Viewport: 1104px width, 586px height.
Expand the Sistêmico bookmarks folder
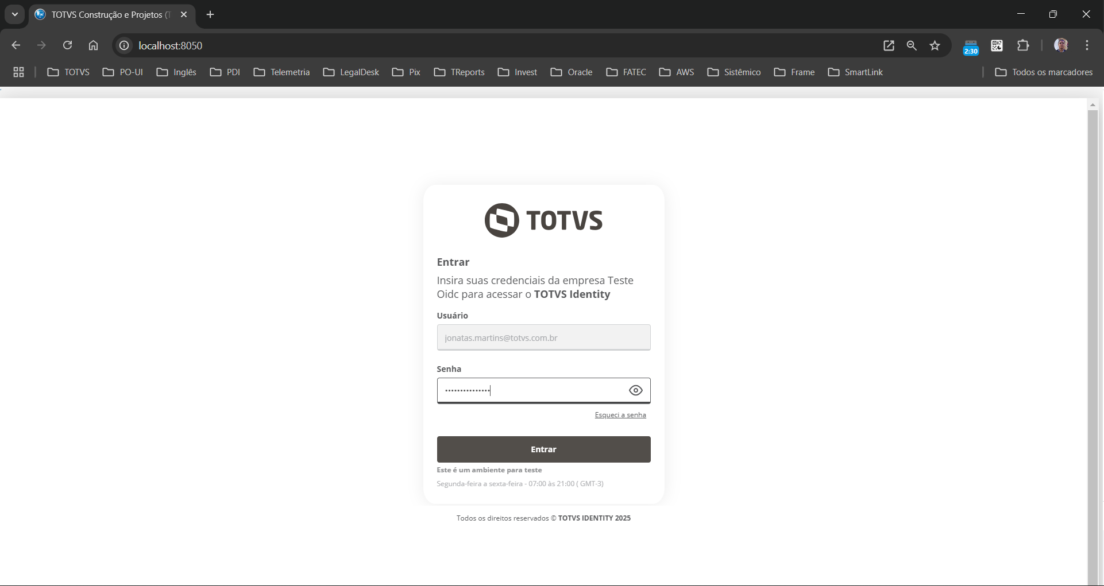735,72
